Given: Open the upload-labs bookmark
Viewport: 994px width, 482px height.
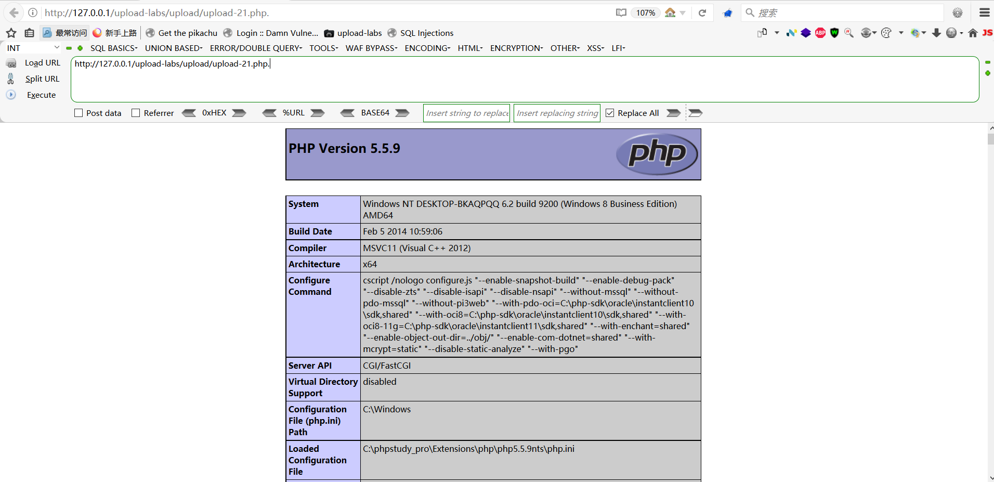Looking at the screenshot, I should (x=353, y=33).
